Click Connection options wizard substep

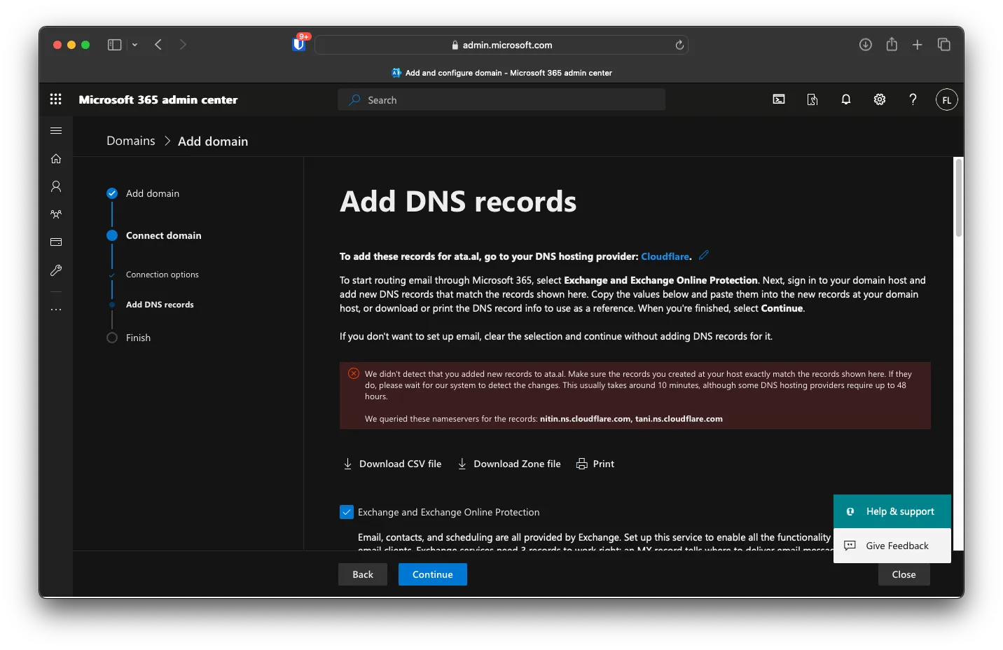pyautogui.click(x=162, y=275)
